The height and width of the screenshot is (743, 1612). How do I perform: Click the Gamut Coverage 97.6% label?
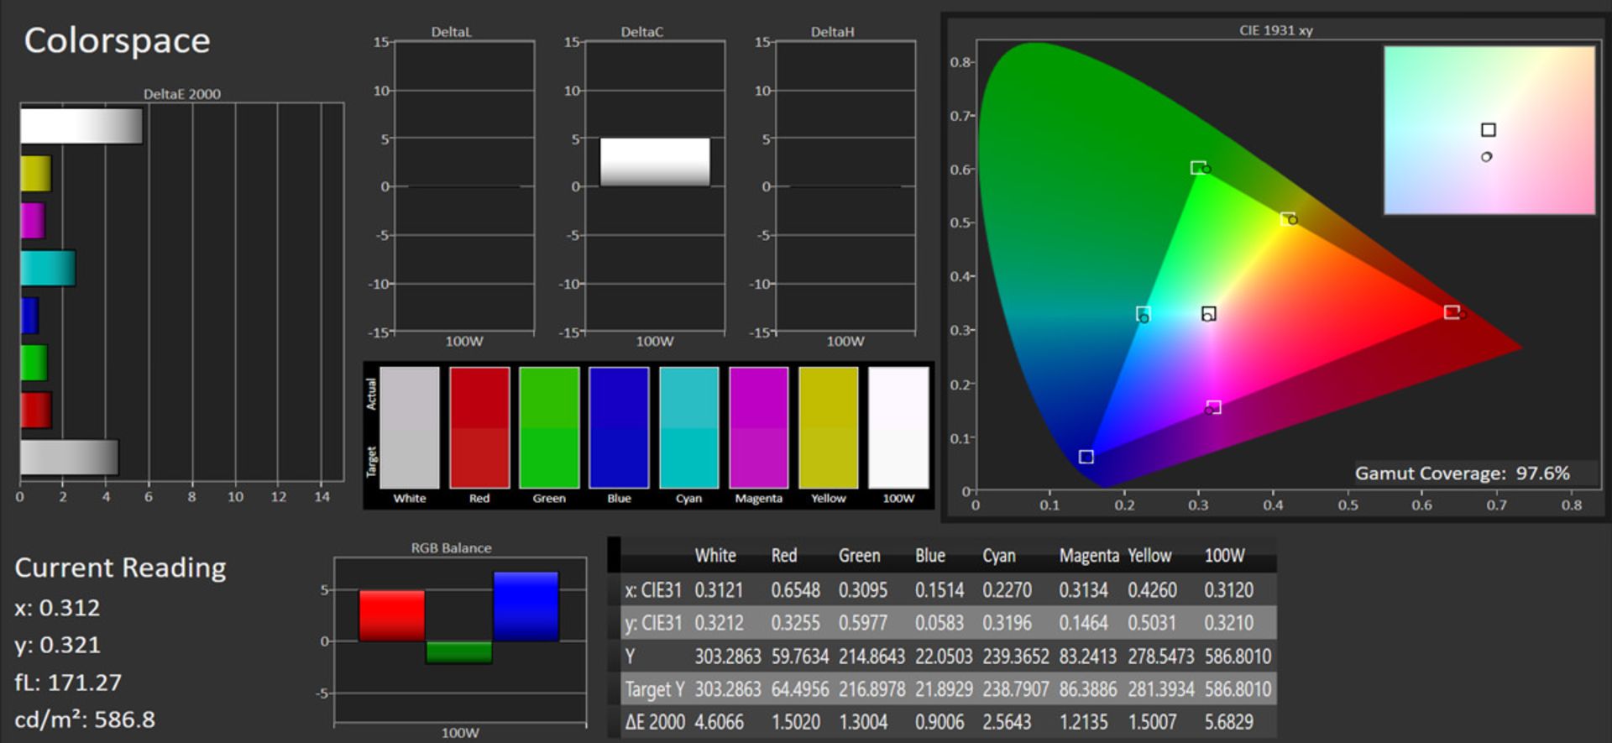[1462, 474]
